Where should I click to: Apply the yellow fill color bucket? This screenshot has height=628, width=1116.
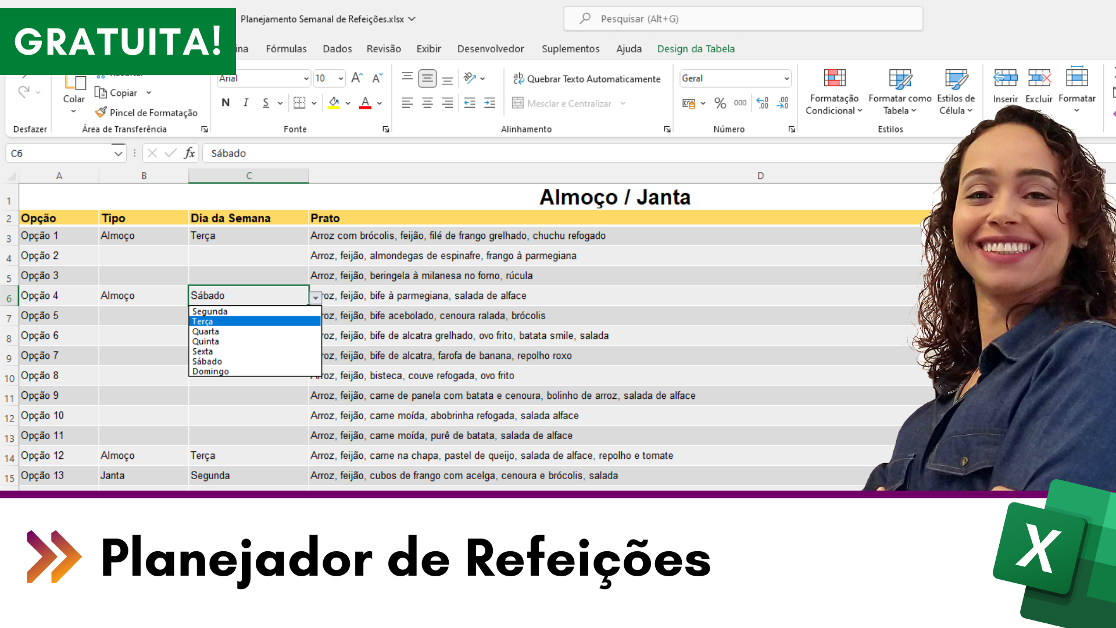pos(334,103)
